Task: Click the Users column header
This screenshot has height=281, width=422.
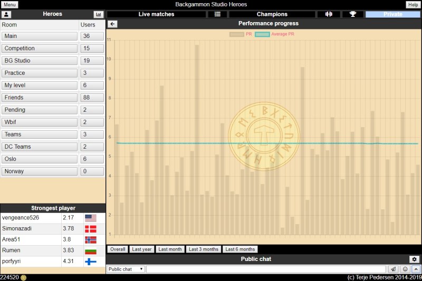Action: pyautogui.click(x=88, y=25)
